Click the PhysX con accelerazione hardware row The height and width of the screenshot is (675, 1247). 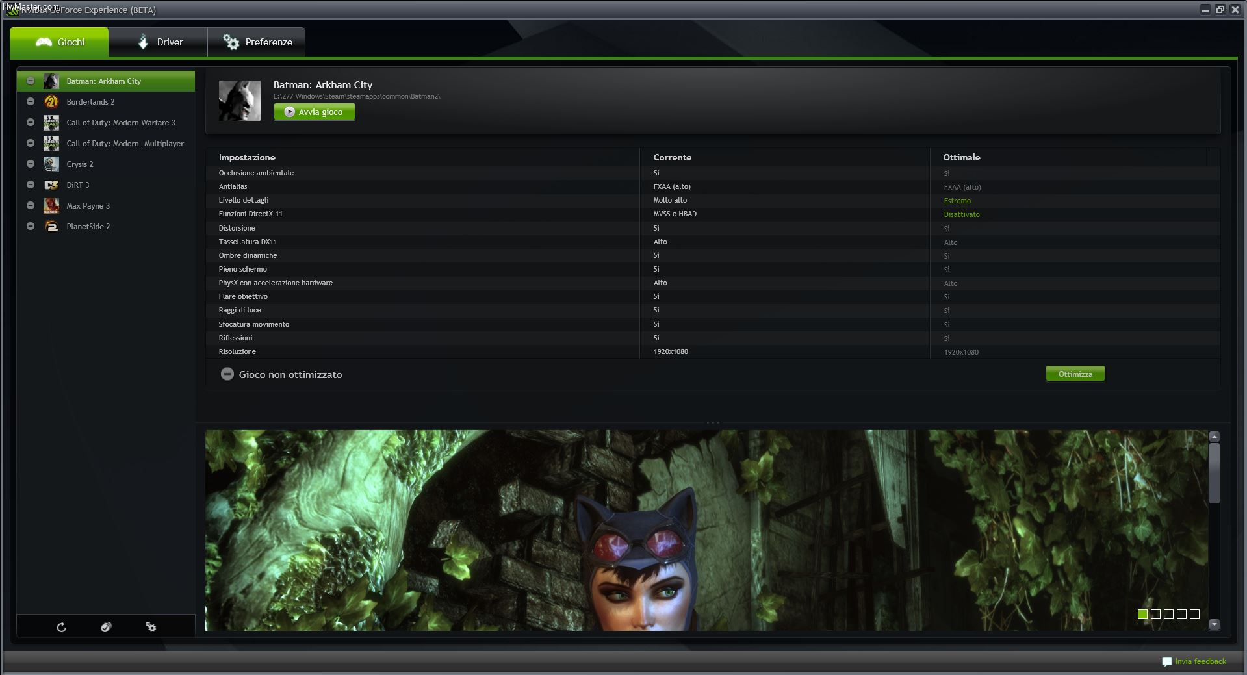[x=713, y=283]
